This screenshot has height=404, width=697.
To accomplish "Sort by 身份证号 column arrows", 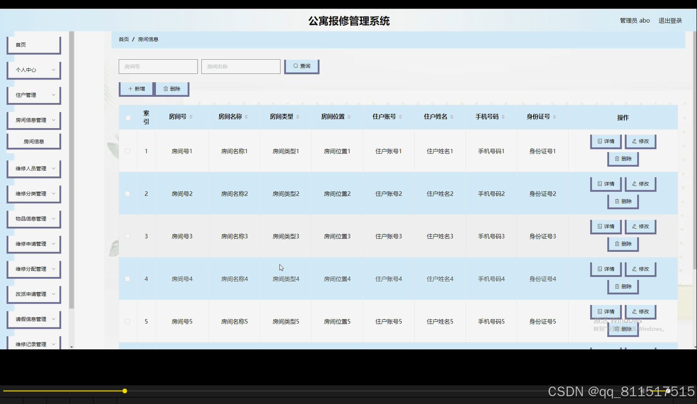I will point(554,117).
